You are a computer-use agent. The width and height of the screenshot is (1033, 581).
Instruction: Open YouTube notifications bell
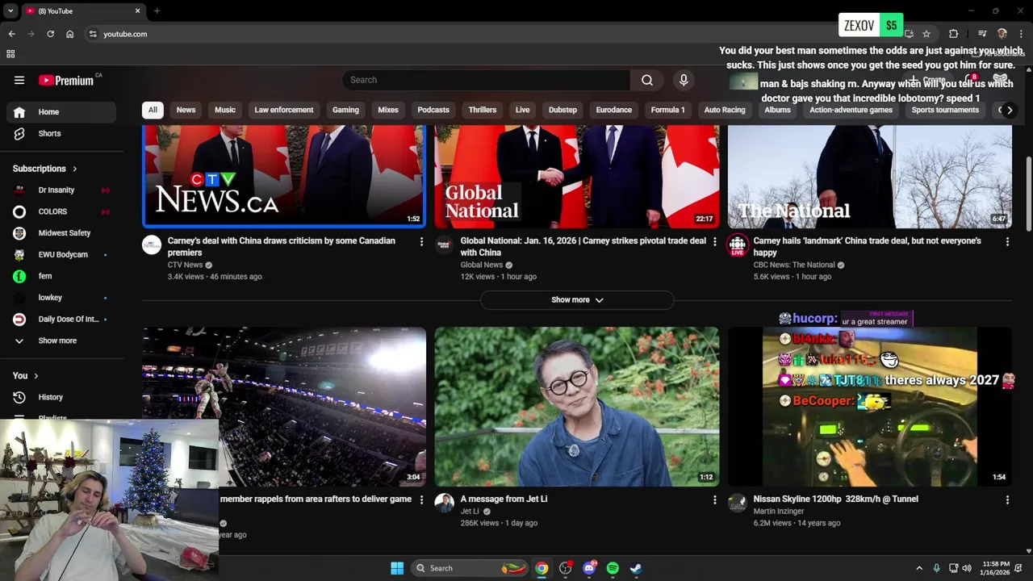971,80
